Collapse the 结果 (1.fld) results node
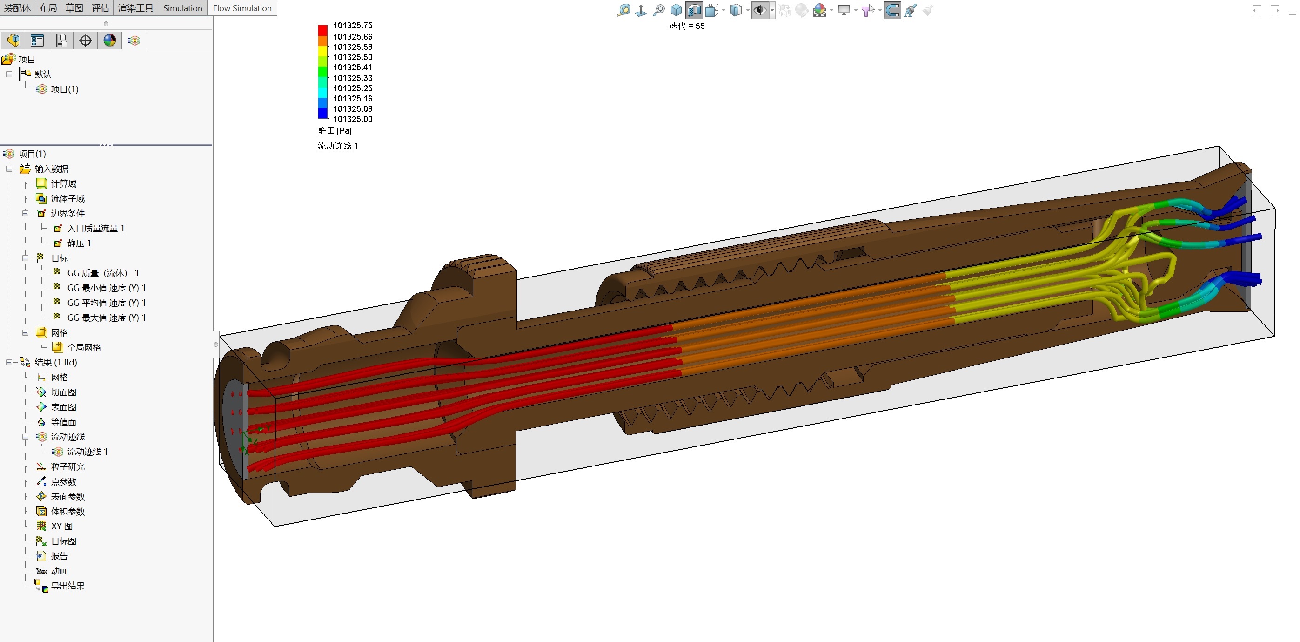The width and height of the screenshot is (1300, 642). click(8, 363)
